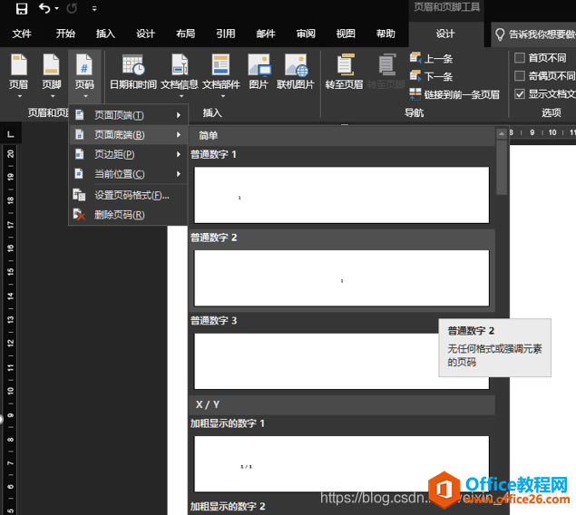Open the Customize Quick Access Toolbar arrow

click(x=94, y=9)
